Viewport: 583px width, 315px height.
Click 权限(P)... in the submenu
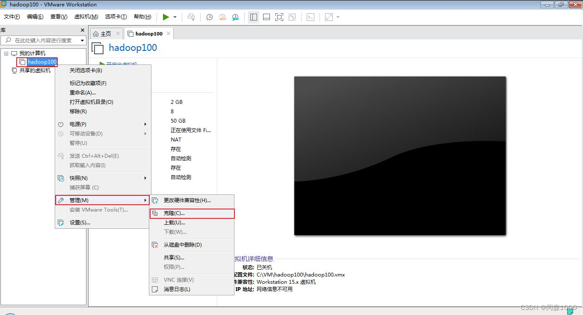point(192,267)
